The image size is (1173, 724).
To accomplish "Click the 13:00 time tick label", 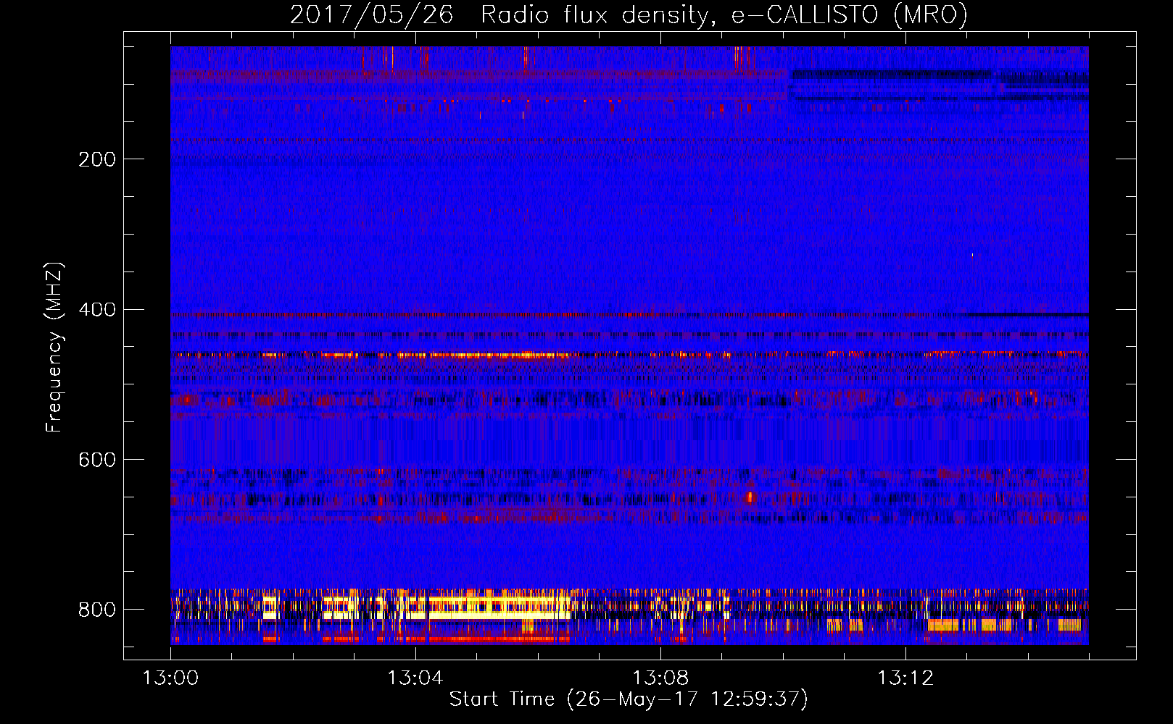I will 170,678.
